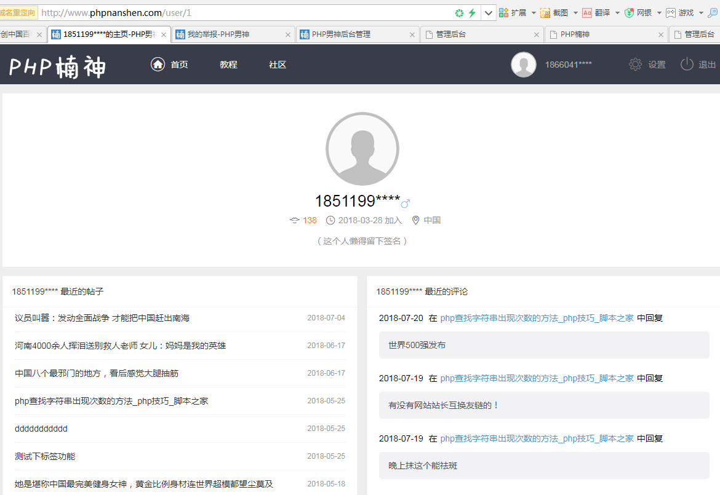The height and width of the screenshot is (495, 720).
Task: Click the 设置 text link
Action: (657, 65)
